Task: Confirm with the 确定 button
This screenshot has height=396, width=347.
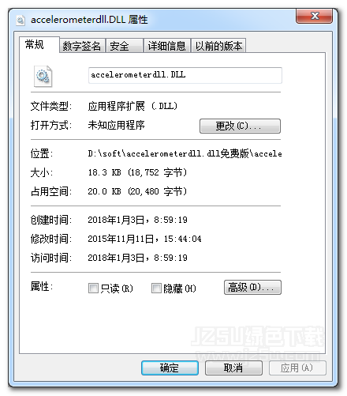Action: click(170, 368)
